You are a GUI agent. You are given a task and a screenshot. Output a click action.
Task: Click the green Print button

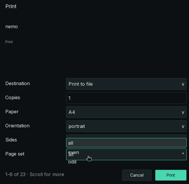pyautogui.click(x=171, y=175)
